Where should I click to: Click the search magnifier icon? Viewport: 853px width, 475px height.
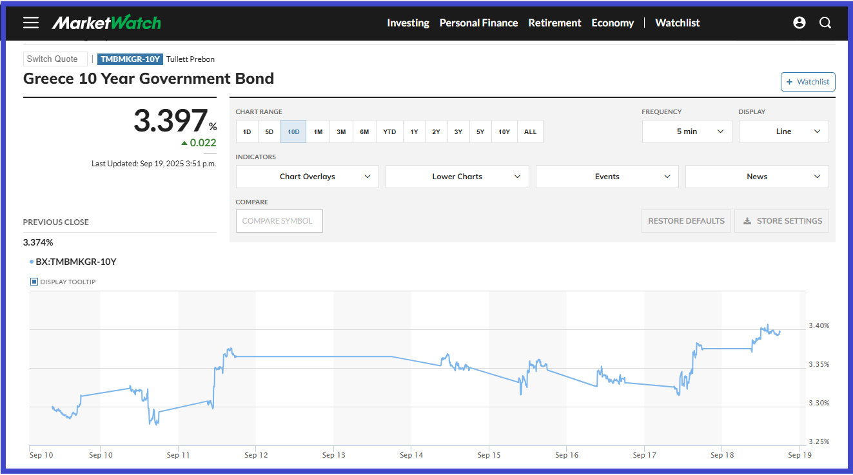(825, 23)
